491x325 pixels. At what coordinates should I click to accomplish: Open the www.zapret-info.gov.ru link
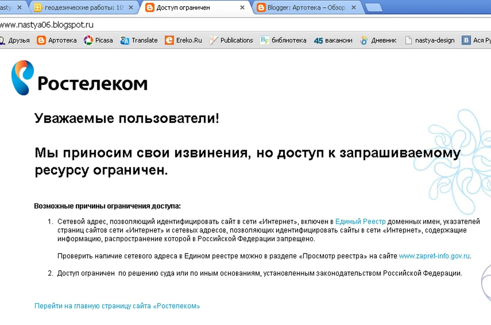point(434,256)
